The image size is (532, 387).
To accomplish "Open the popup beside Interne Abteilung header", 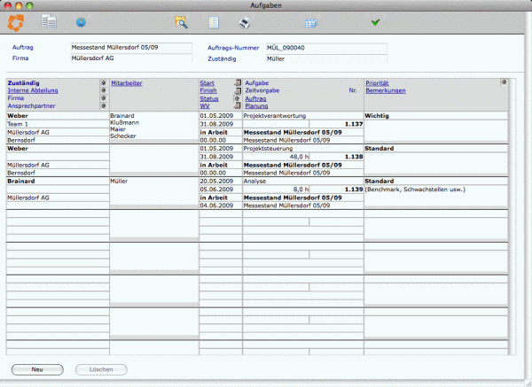I will coord(104,90).
